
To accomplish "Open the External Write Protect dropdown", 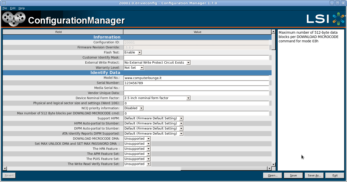I will (x=188, y=62).
